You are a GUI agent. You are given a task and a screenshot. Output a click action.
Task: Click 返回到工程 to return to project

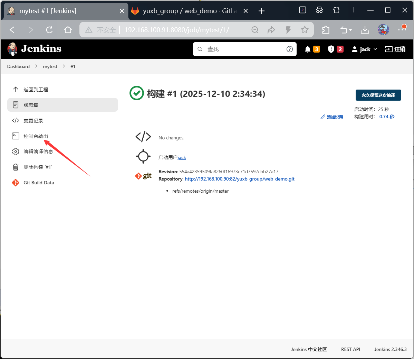coord(36,90)
